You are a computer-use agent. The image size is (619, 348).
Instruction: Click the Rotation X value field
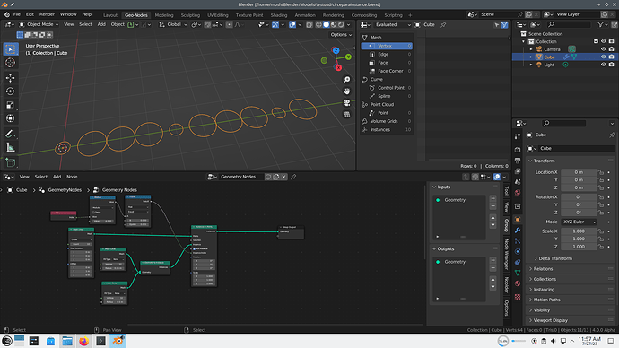point(579,197)
